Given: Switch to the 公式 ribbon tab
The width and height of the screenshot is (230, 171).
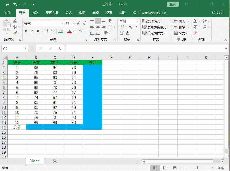Looking at the screenshot, I should (69, 13).
